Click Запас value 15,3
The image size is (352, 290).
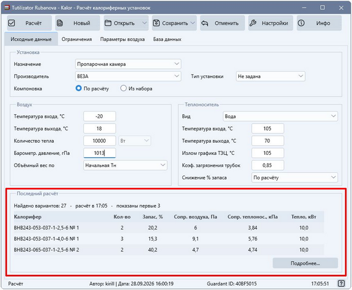click(x=153, y=239)
